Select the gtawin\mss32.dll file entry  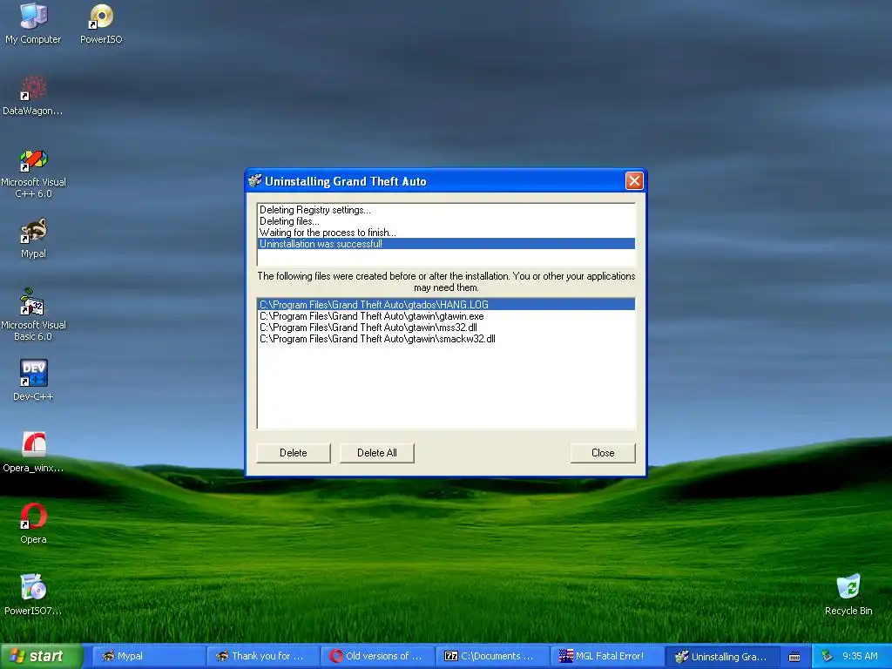[446, 328]
